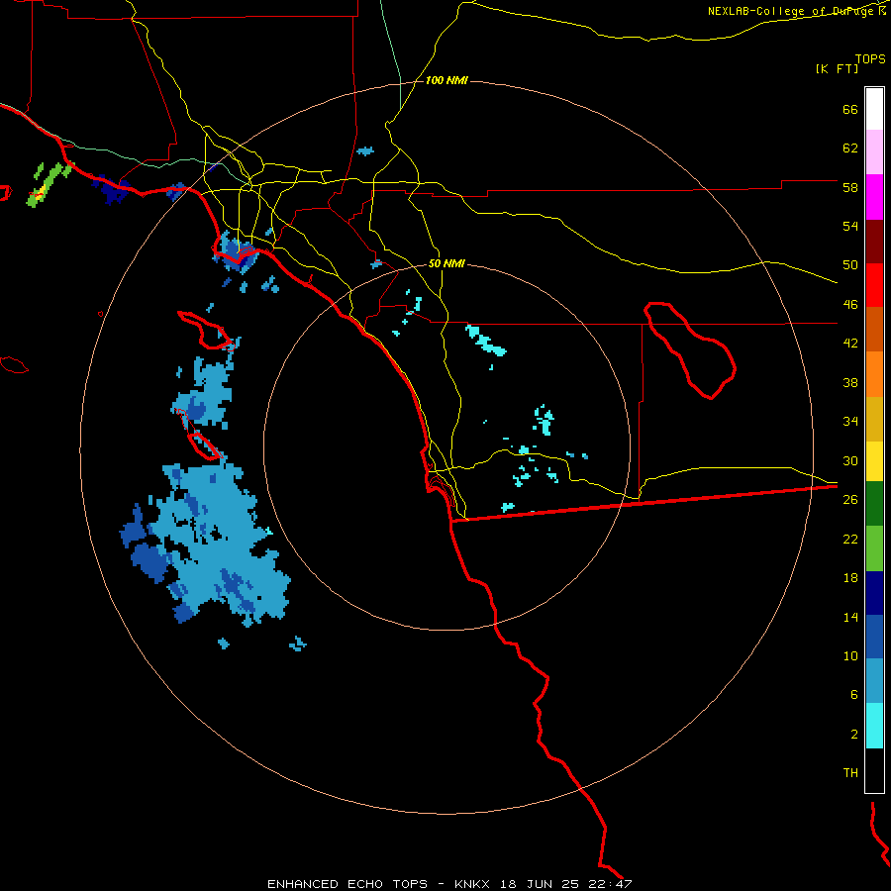891x891 pixels.
Task: Click the legend value 66
Action: [x=850, y=109]
